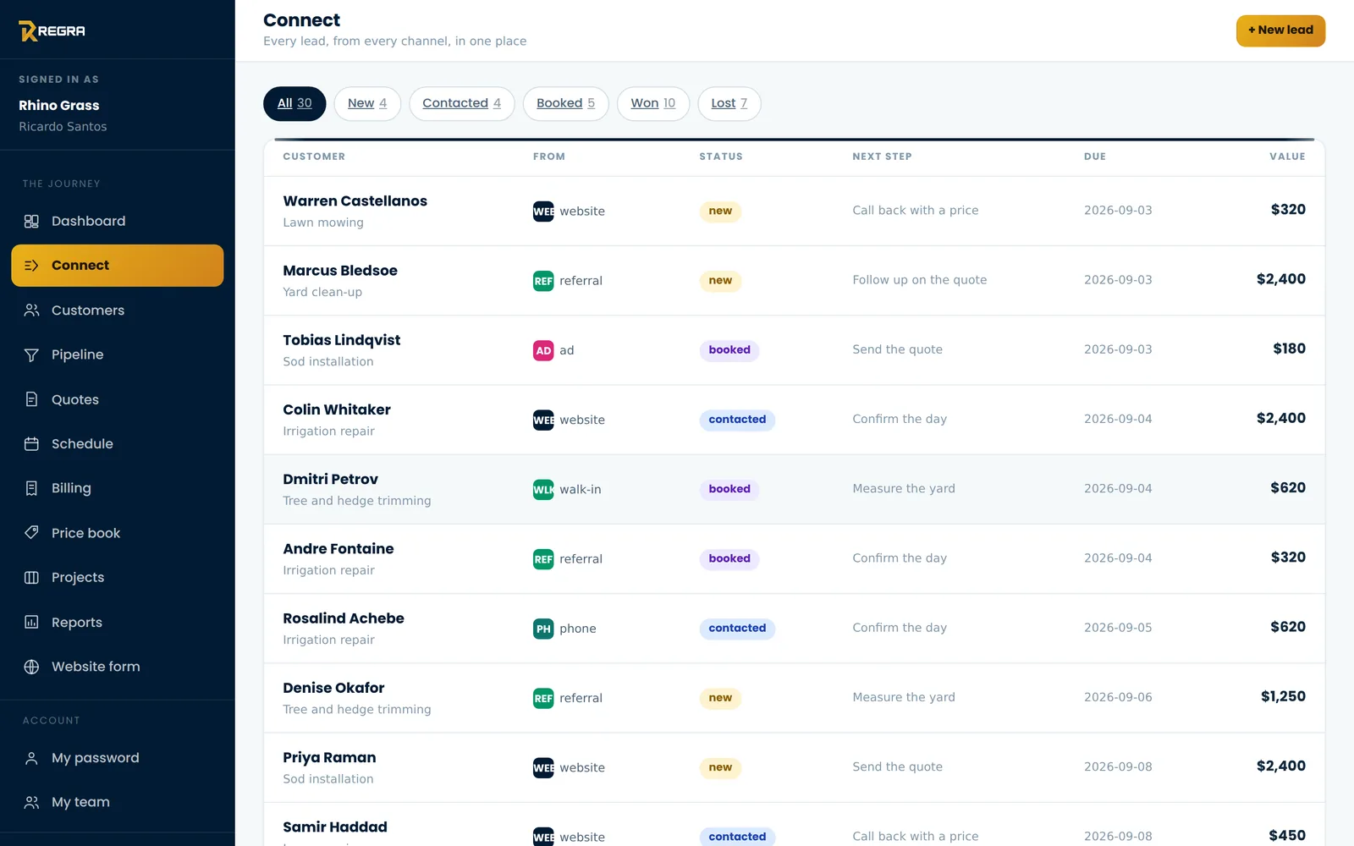This screenshot has width=1354, height=846.
Task: Switch to the Booked leads tab
Action: pos(565,103)
